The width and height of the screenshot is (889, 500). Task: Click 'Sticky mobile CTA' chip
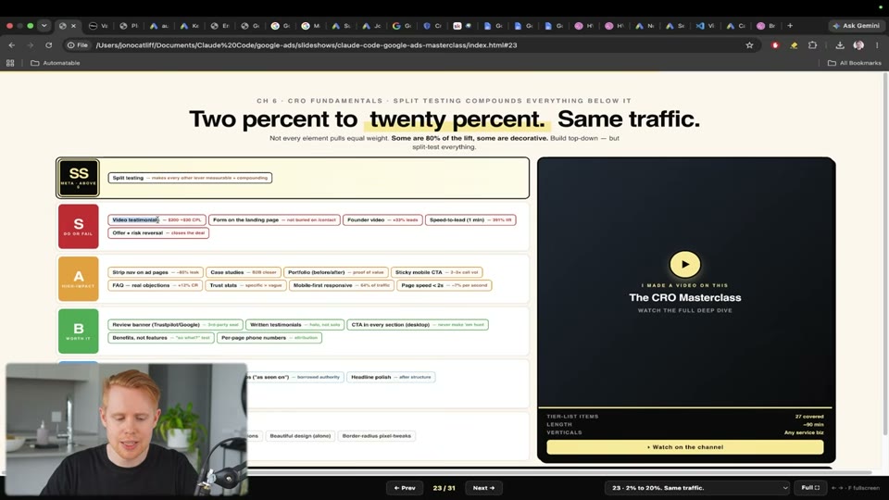(436, 272)
